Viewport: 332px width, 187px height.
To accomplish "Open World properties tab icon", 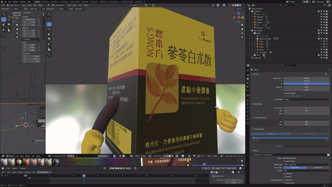I will [248, 90].
